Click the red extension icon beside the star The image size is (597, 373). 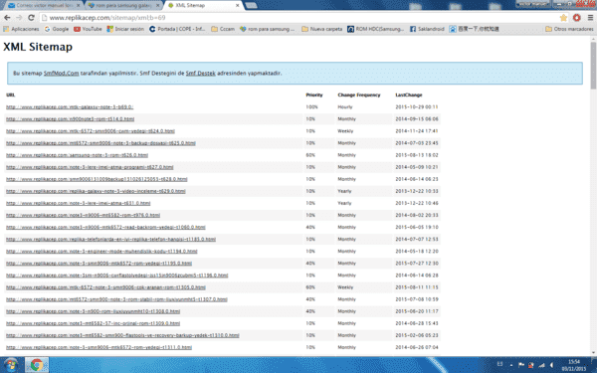576,18
